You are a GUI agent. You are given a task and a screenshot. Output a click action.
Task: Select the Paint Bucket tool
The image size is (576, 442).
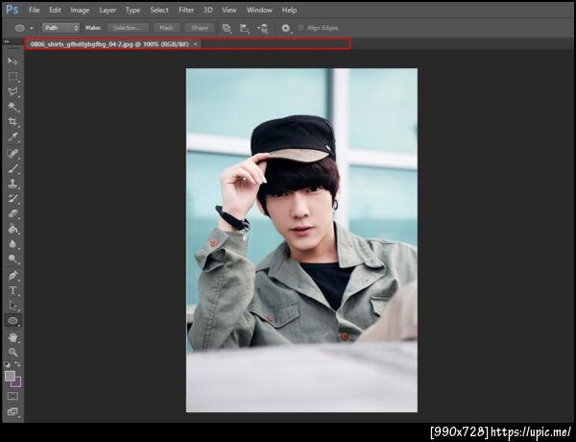(x=12, y=229)
